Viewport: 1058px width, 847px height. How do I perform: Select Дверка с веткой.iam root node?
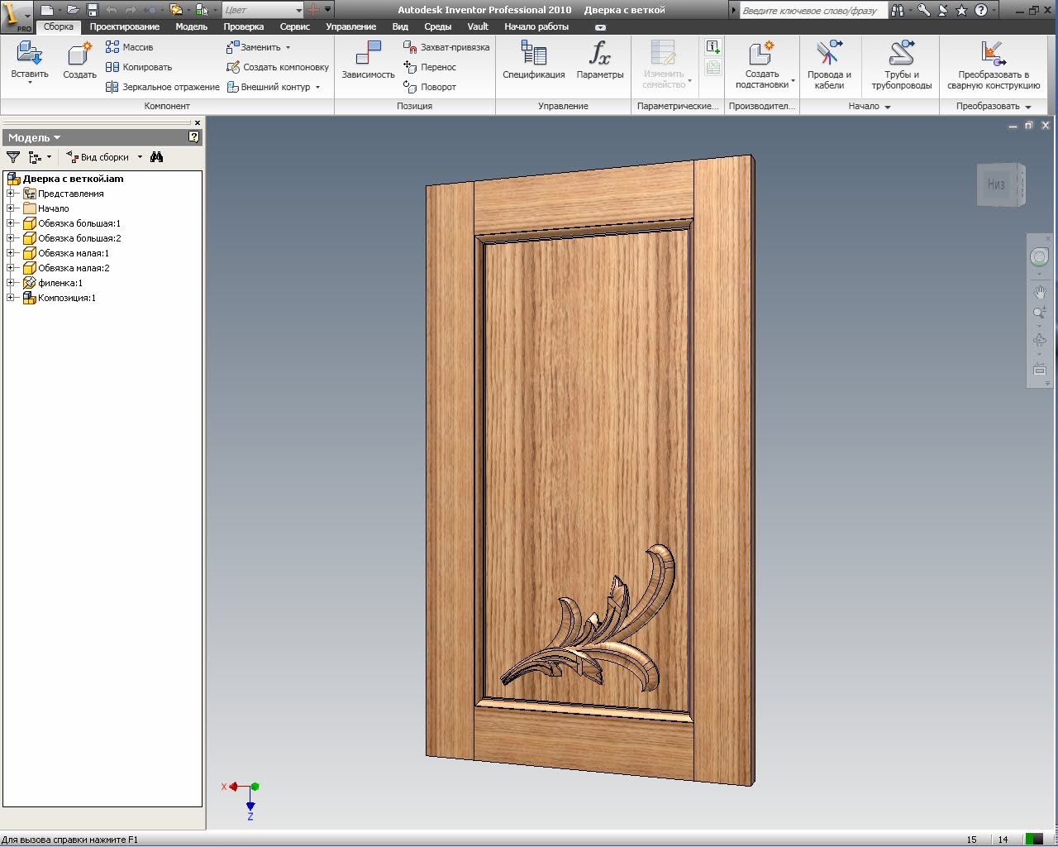pos(74,179)
